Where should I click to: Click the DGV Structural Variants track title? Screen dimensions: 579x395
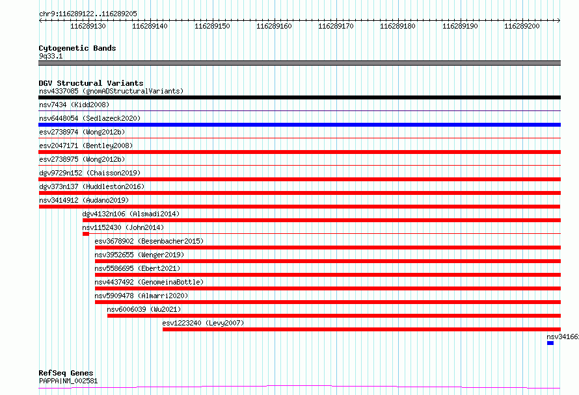coord(91,83)
